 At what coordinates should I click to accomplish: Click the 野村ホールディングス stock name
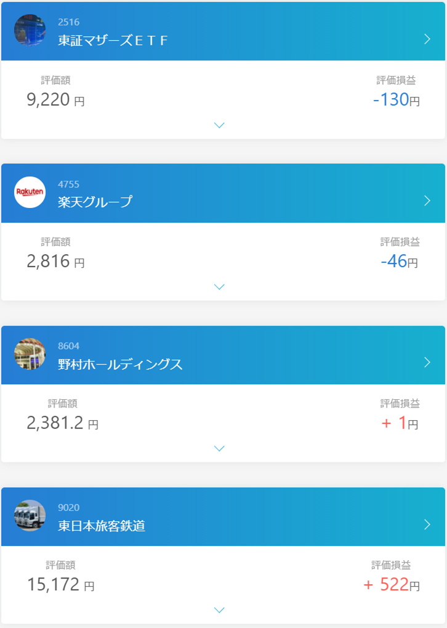click(120, 364)
